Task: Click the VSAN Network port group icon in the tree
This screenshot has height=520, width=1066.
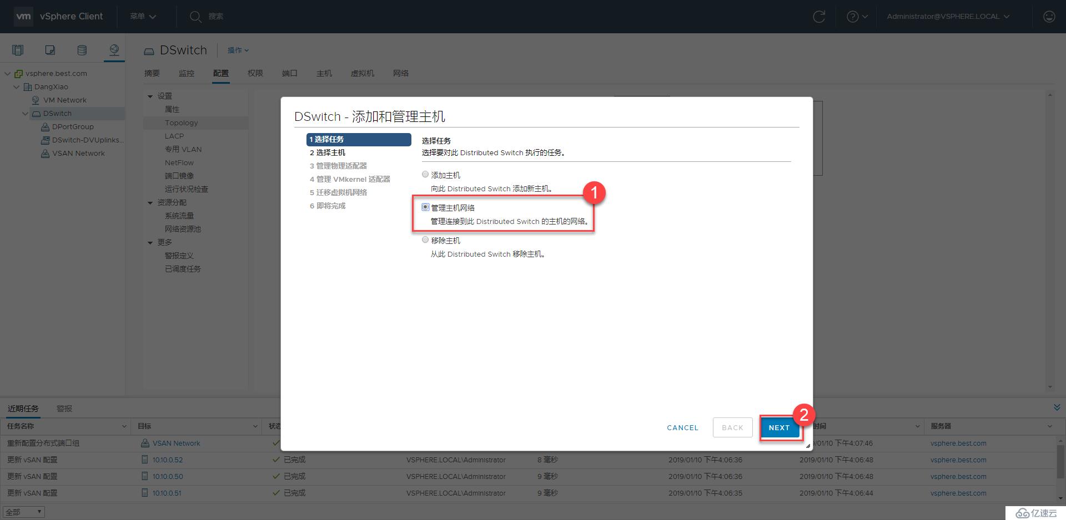Action: pos(45,154)
